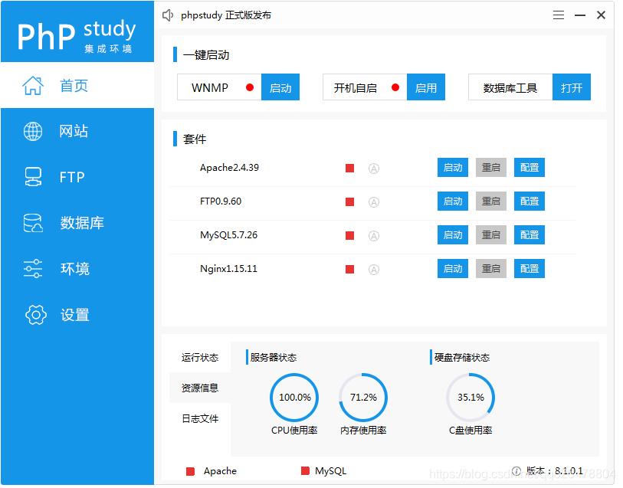Configure Nginx1.15.11
This screenshot has width=623, height=488.
pyautogui.click(x=530, y=269)
